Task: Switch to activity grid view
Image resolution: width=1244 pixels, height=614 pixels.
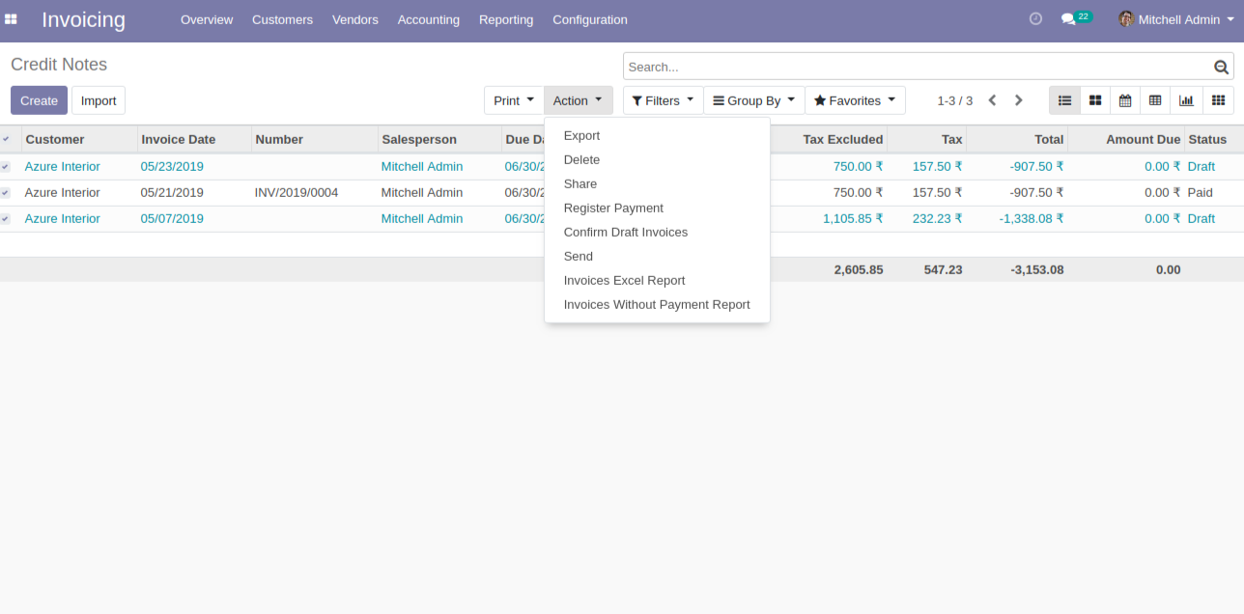Action: click(x=1218, y=100)
